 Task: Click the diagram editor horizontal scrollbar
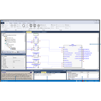coord(62,69)
